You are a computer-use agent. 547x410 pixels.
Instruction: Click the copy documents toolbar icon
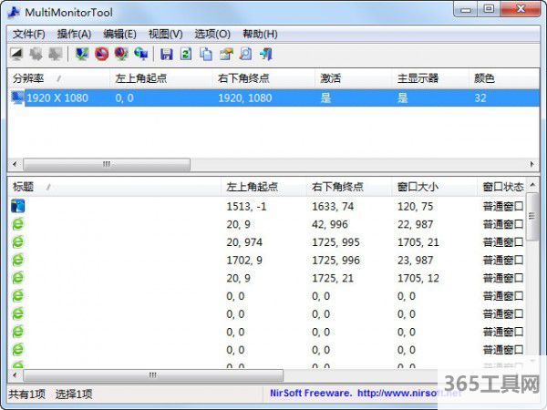tap(205, 54)
